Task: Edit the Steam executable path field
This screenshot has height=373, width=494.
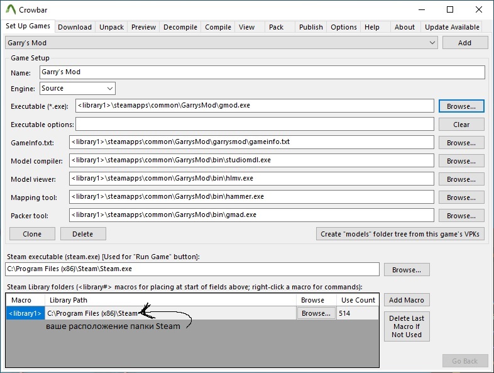Action: coord(192,269)
